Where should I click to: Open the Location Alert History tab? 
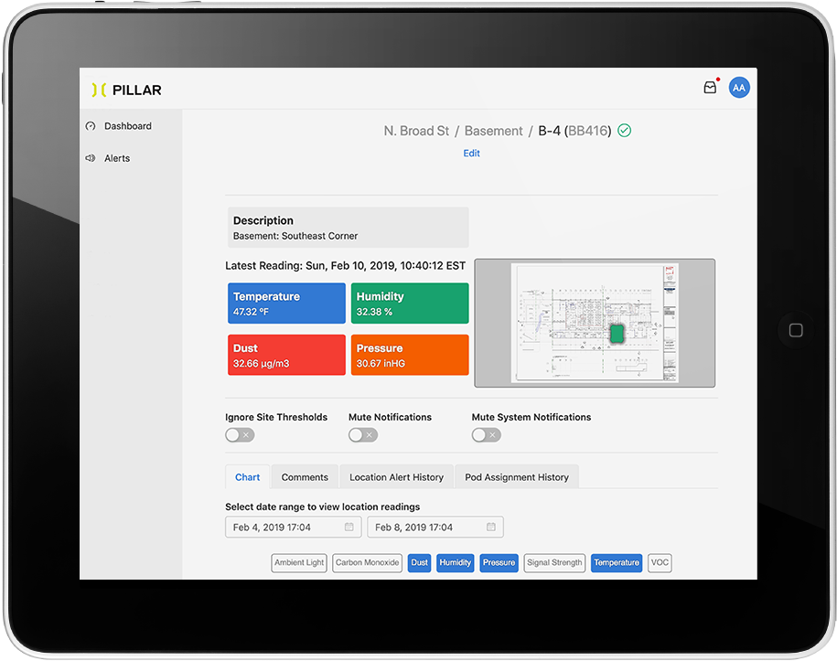click(x=396, y=477)
